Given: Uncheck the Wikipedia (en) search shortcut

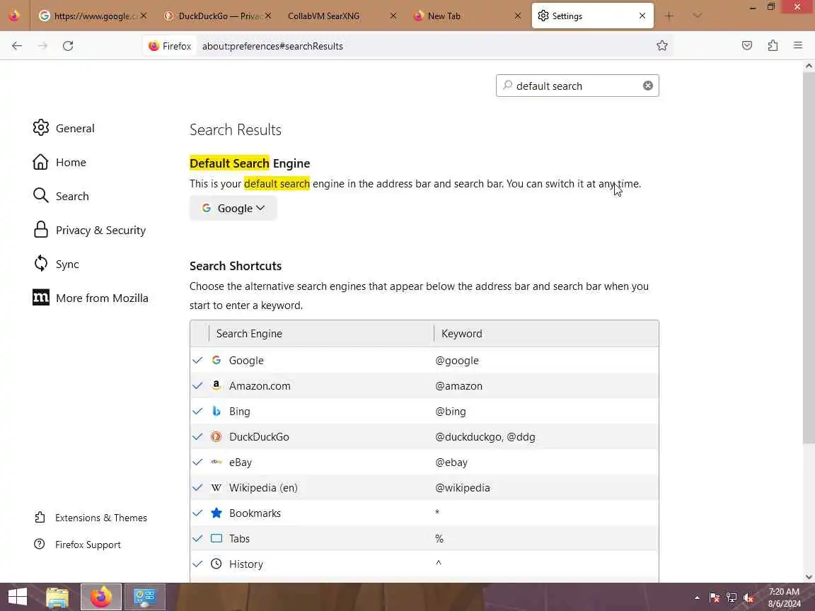Looking at the screenshot, I should 197,487.
